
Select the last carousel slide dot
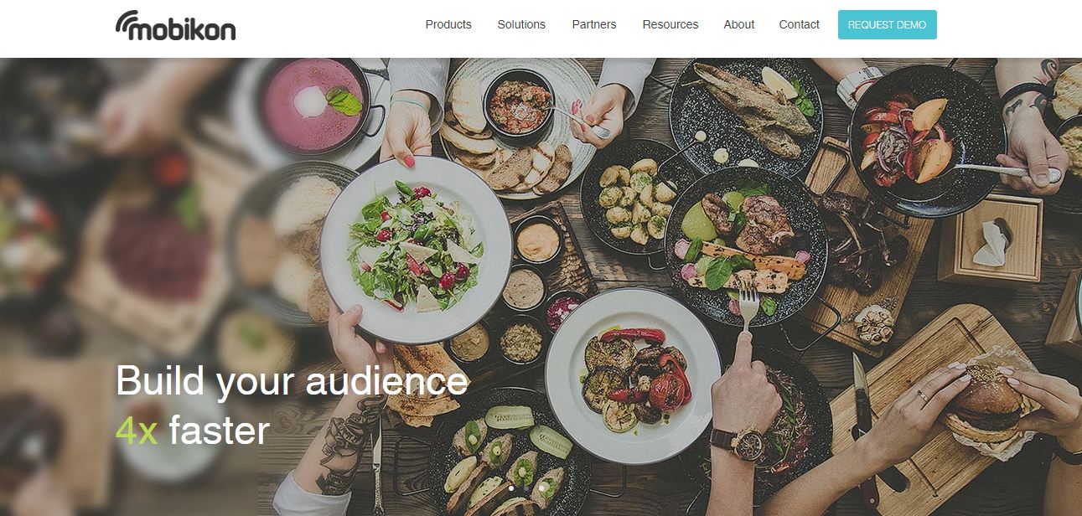click(541, 487)
